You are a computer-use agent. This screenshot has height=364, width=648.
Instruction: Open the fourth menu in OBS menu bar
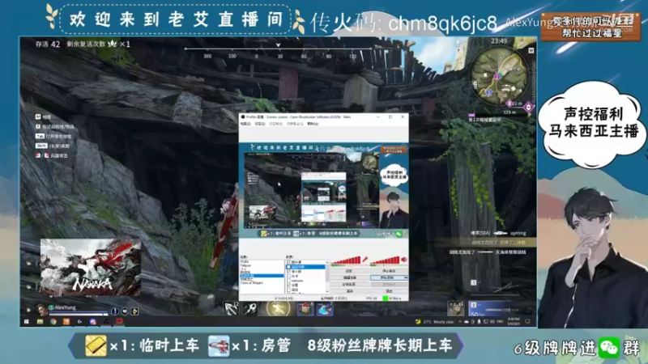(x=295, y=124)
